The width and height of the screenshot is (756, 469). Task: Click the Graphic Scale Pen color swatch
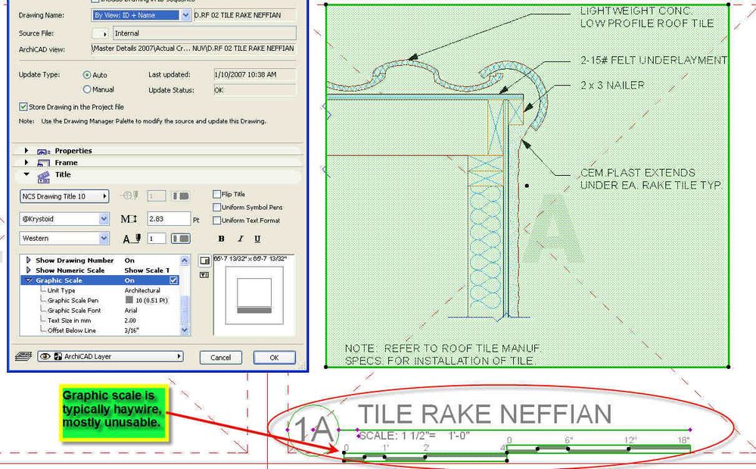coord(129,300)
